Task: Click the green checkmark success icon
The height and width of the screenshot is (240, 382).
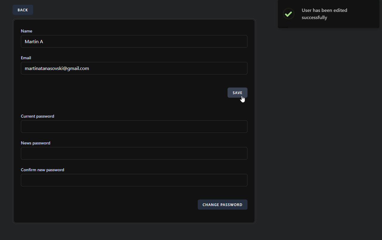Action: click(x=288, y=14)
